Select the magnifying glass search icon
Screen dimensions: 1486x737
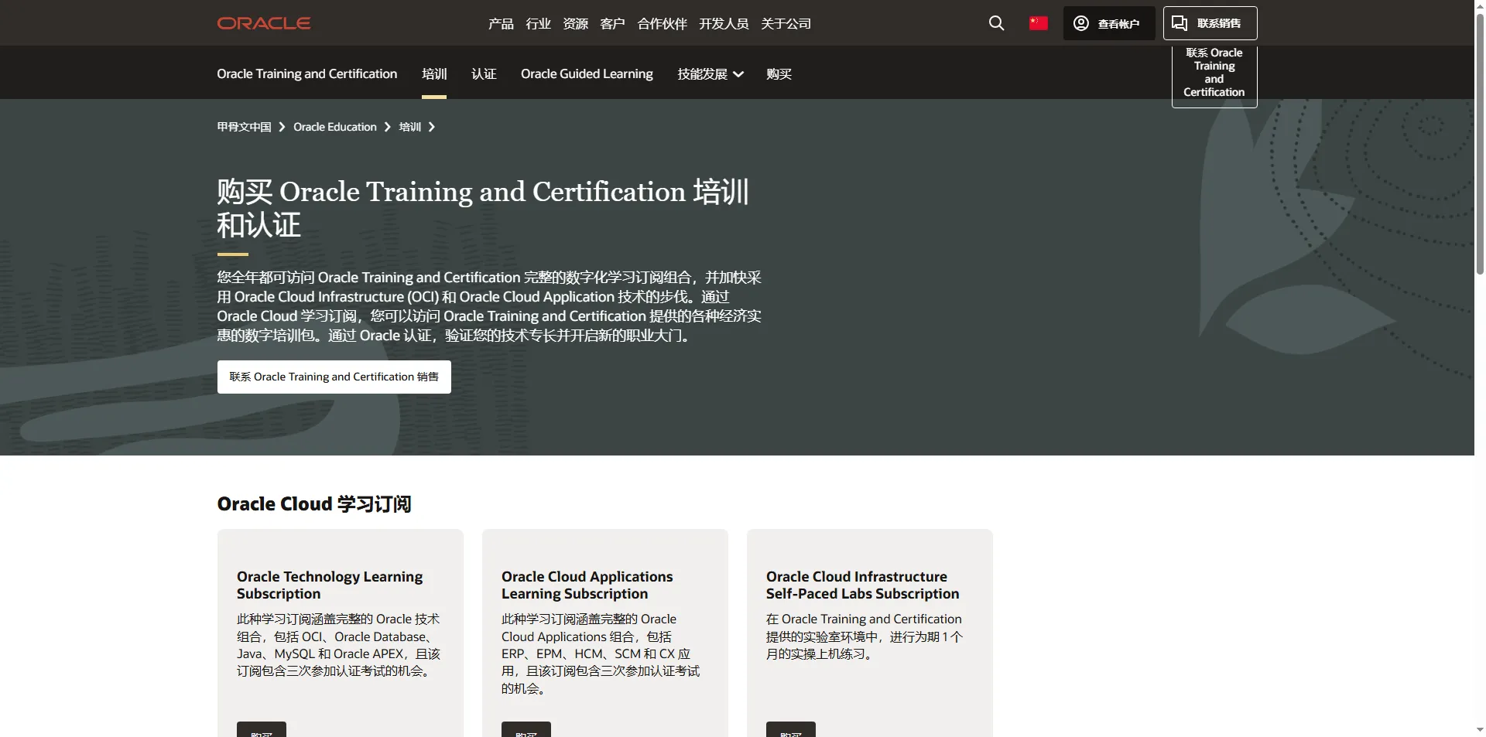pyautogui.click(x=995, y=22)
